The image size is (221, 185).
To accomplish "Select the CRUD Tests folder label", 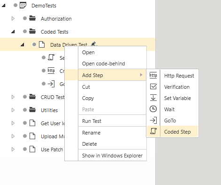I will [x=53, y=97].
